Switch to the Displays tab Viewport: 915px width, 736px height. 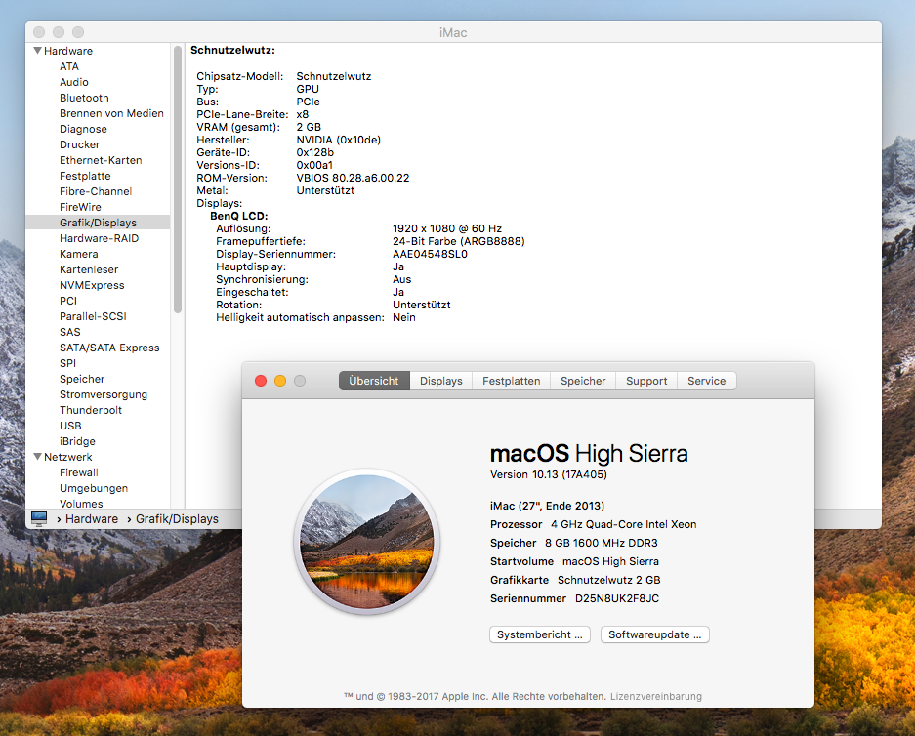pyautogui.click(x=440, y=381)
